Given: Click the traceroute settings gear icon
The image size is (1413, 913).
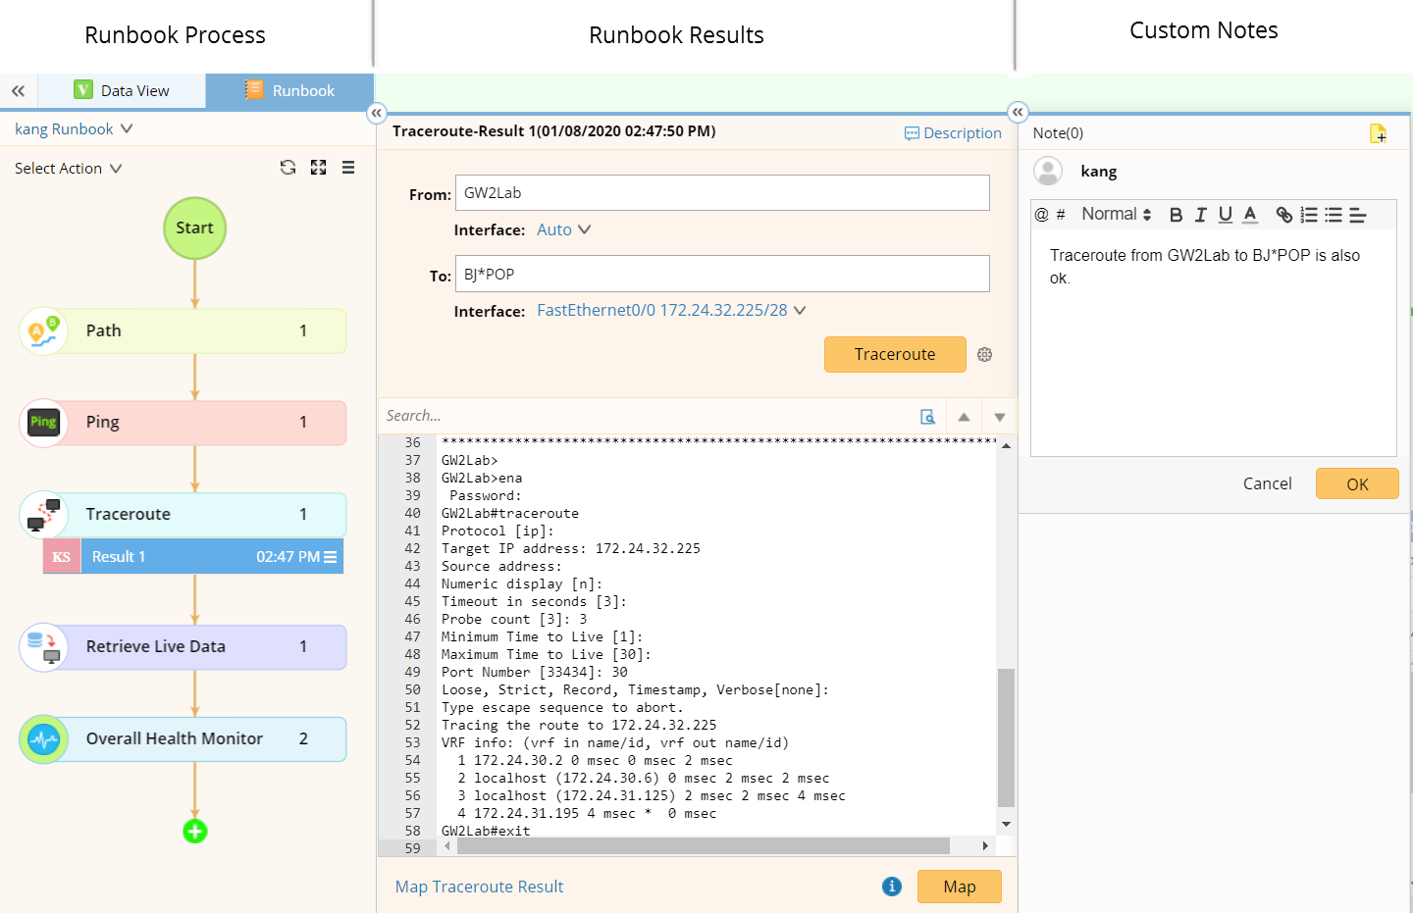Looking at the screenshot, I should click(x=984, y=355).
